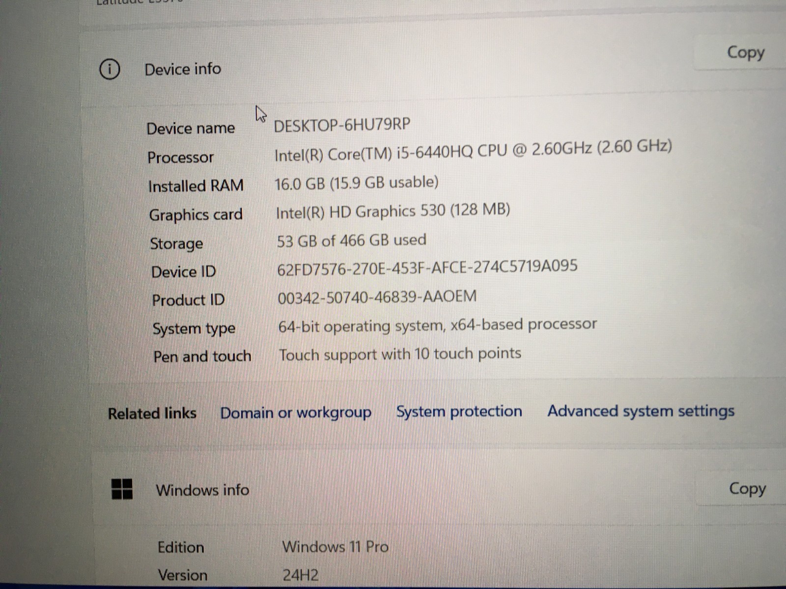This screenshot has width=786, height=589.
Task: Click the Storage label
Action: [x=176, y=243]
